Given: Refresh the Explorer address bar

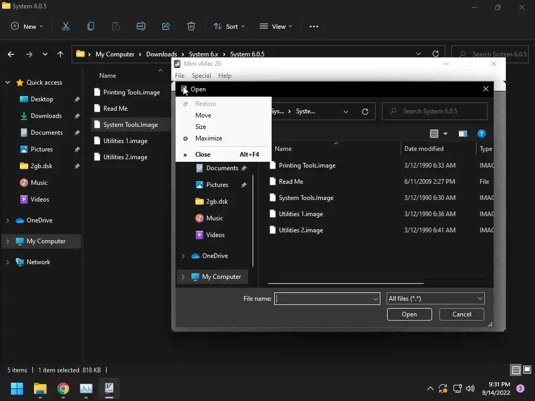Looking at the screenshot, I should tap(436, 54).
